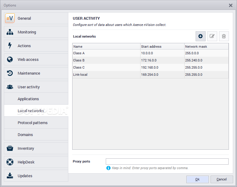Go to the Actions section
Image resolution: width=237 pixels, height=187 pixels.
coord(36,46)
